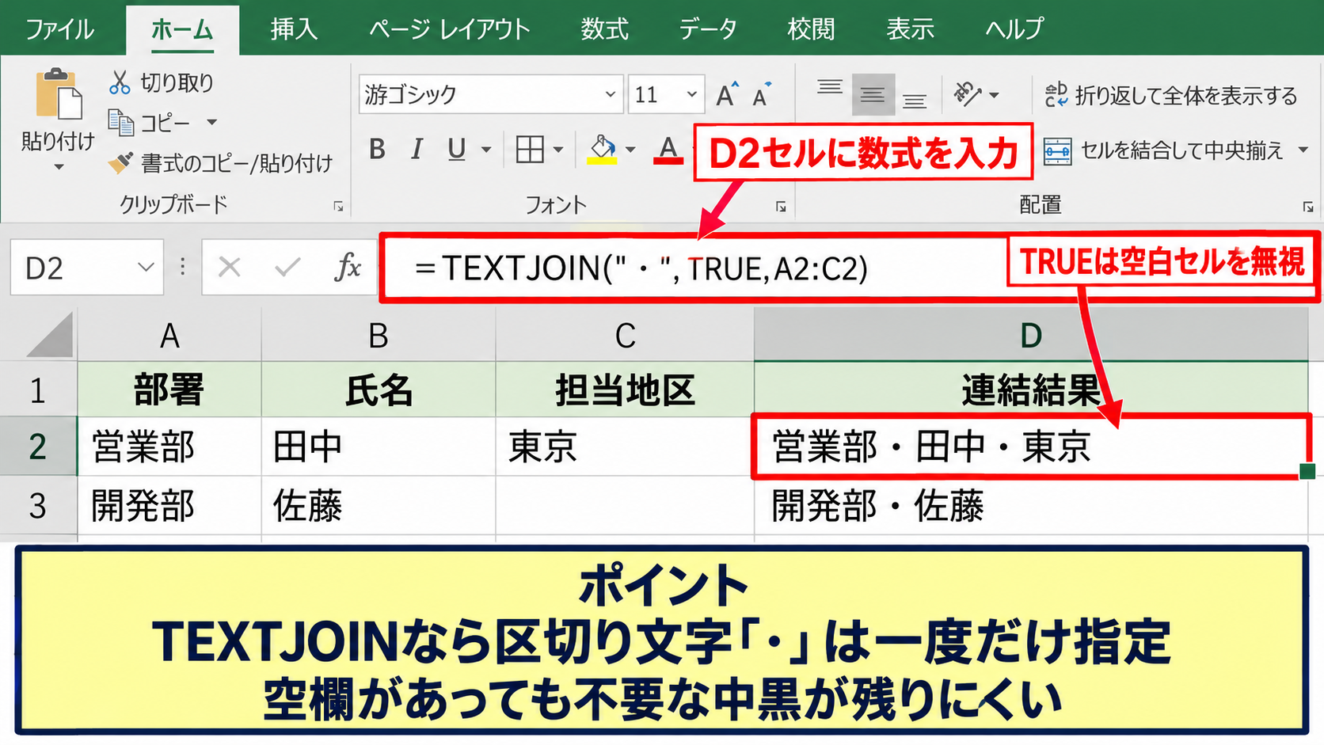
Task: Click the Insert Function fx icon
Action: click(x=348, y=268)
